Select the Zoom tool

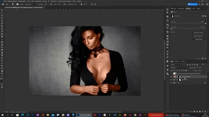[x=2, y=74]
